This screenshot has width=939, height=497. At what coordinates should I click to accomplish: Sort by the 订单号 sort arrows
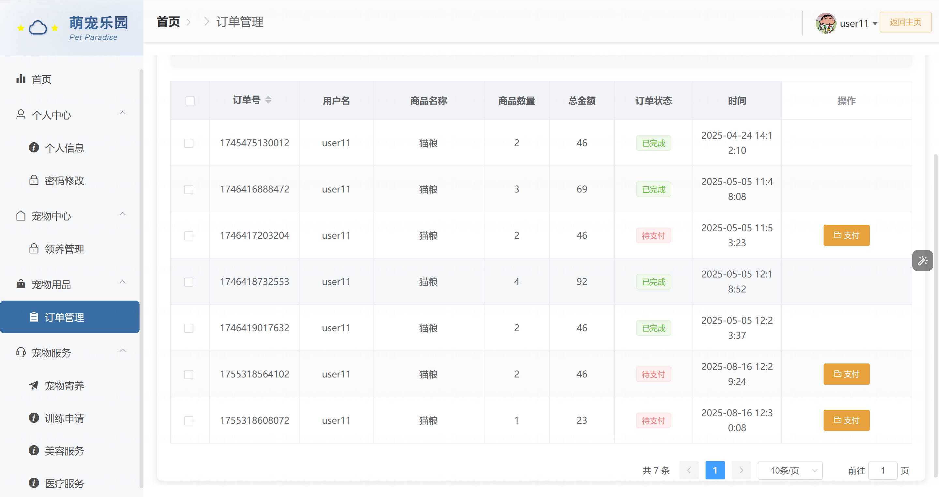268,100
